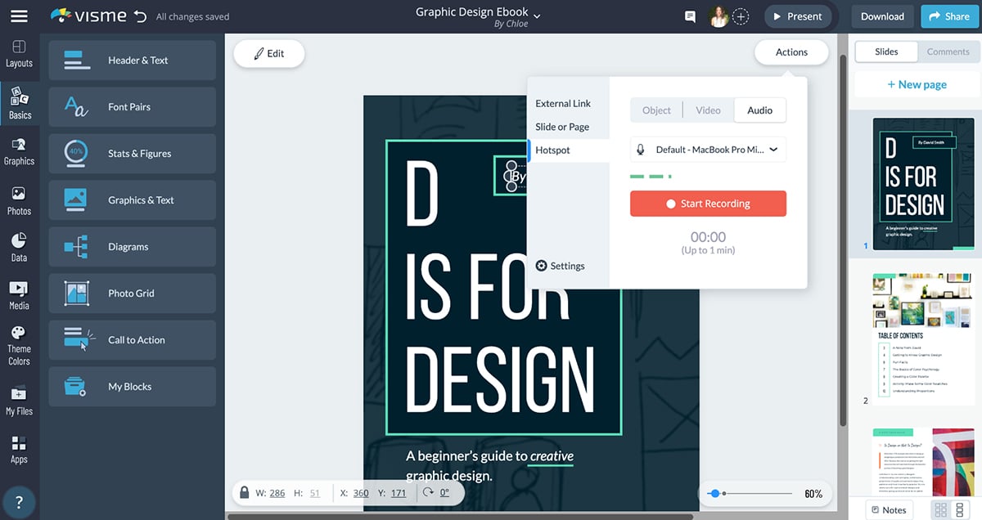Switch to the Video tab
This screenshot has width=982, height=520.
click(708, 110)
